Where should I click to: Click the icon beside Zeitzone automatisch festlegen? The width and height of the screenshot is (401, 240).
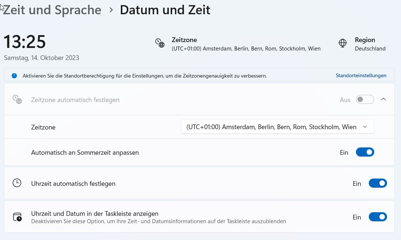[17, 100]
